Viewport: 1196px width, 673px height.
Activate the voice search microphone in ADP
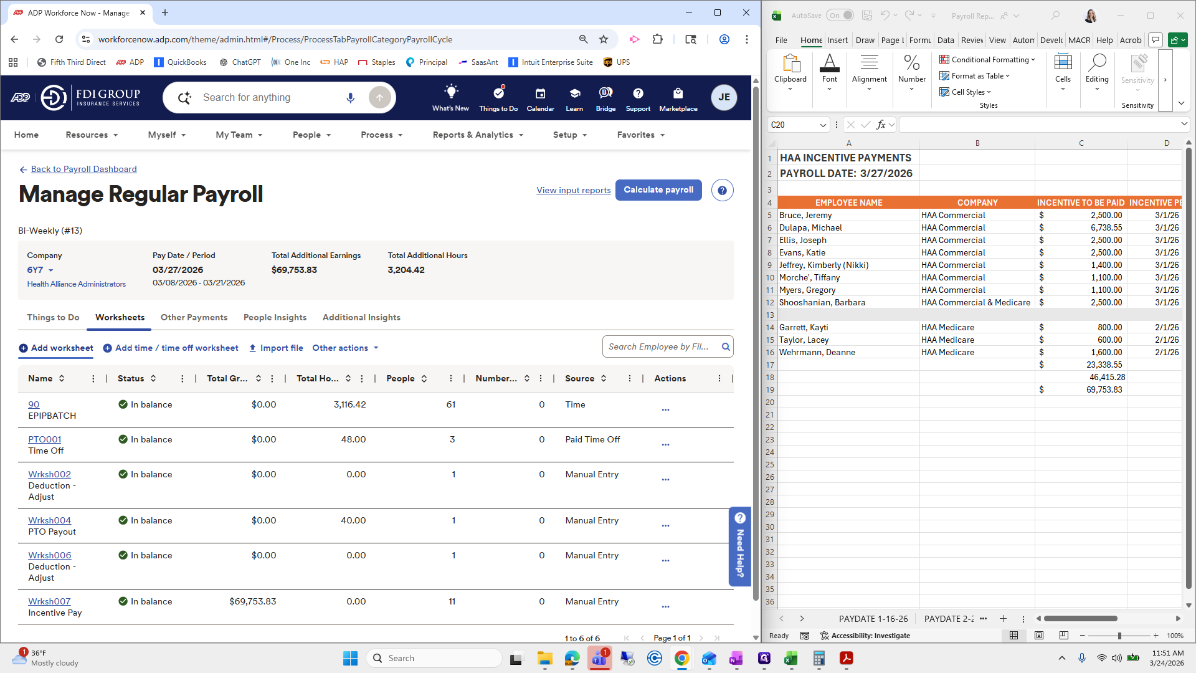point(350,97)
